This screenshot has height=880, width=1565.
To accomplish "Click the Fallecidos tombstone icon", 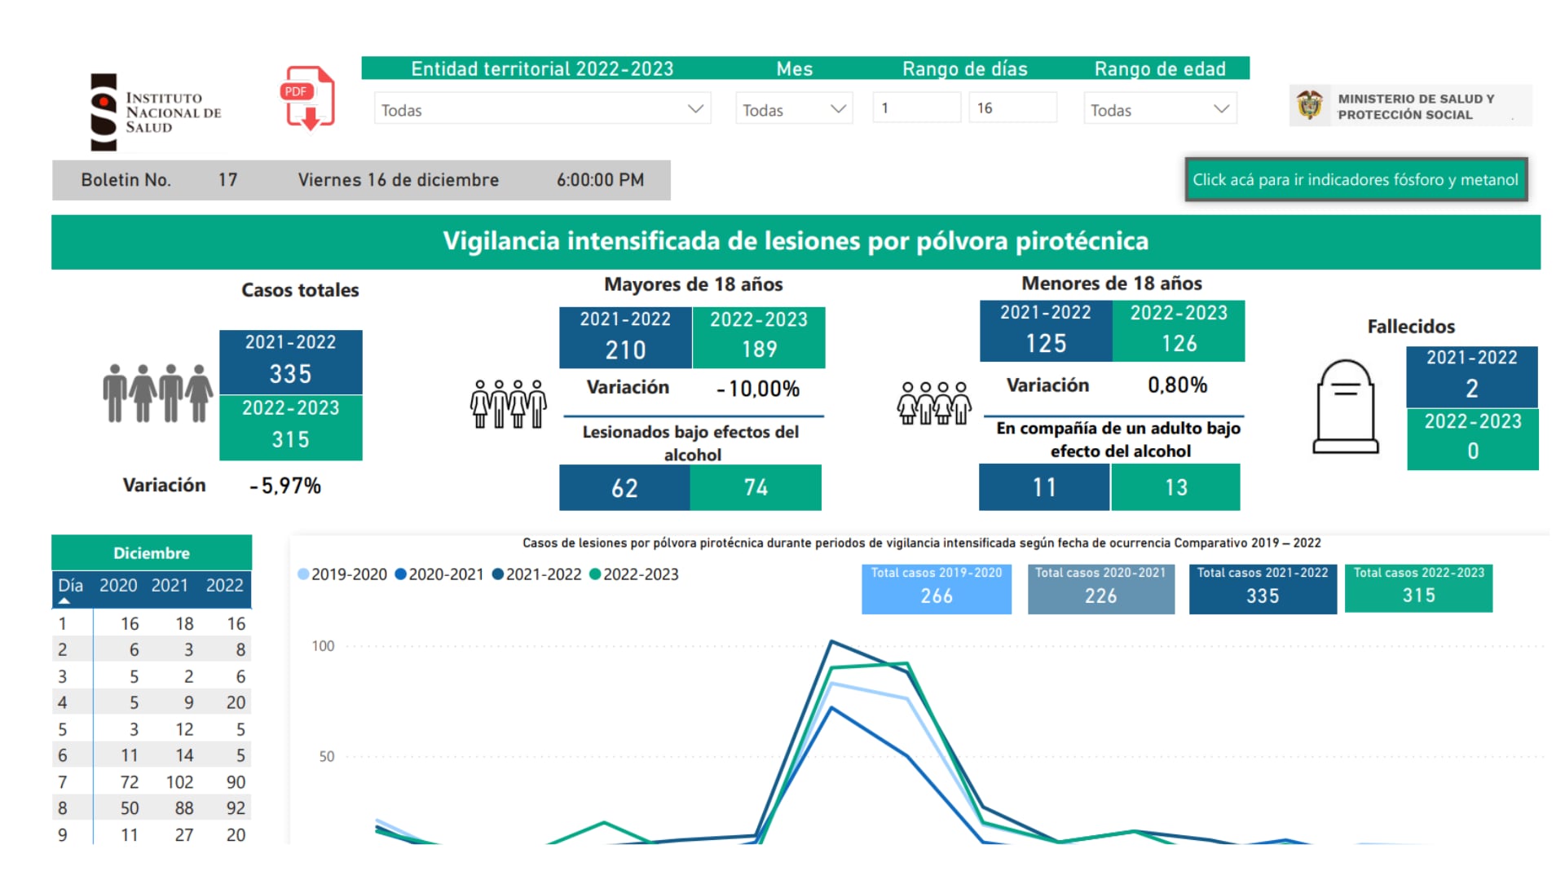I will pyautogui.click(x=1345, y=406).
